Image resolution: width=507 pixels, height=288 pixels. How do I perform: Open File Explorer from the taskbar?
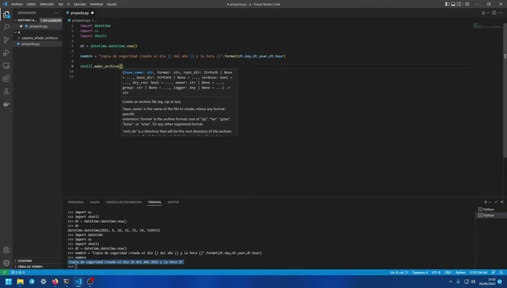pos(20,281)
